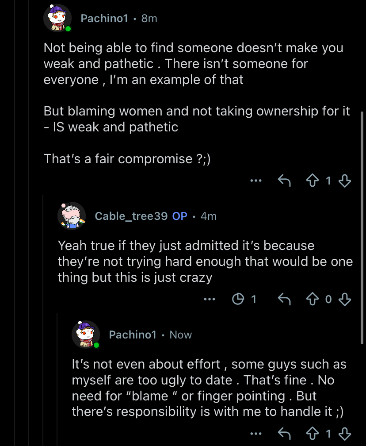Image resolution: width=366 pixels, height=446 pixels.
Task: Upvote Cable_tree39's comment
Action: coord(313,300)
